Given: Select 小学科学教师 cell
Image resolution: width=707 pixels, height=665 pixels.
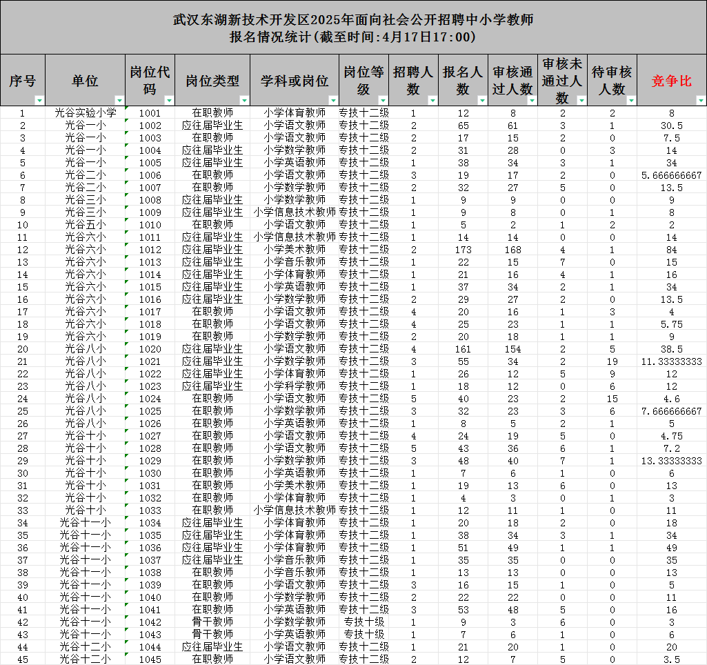Looking at the screenshot, I should click(295, 386).
